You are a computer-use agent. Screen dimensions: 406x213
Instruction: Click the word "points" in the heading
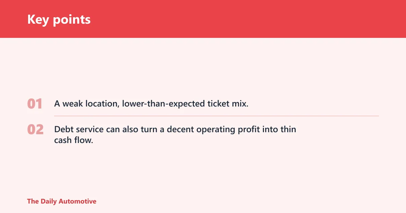click(71, 20)
